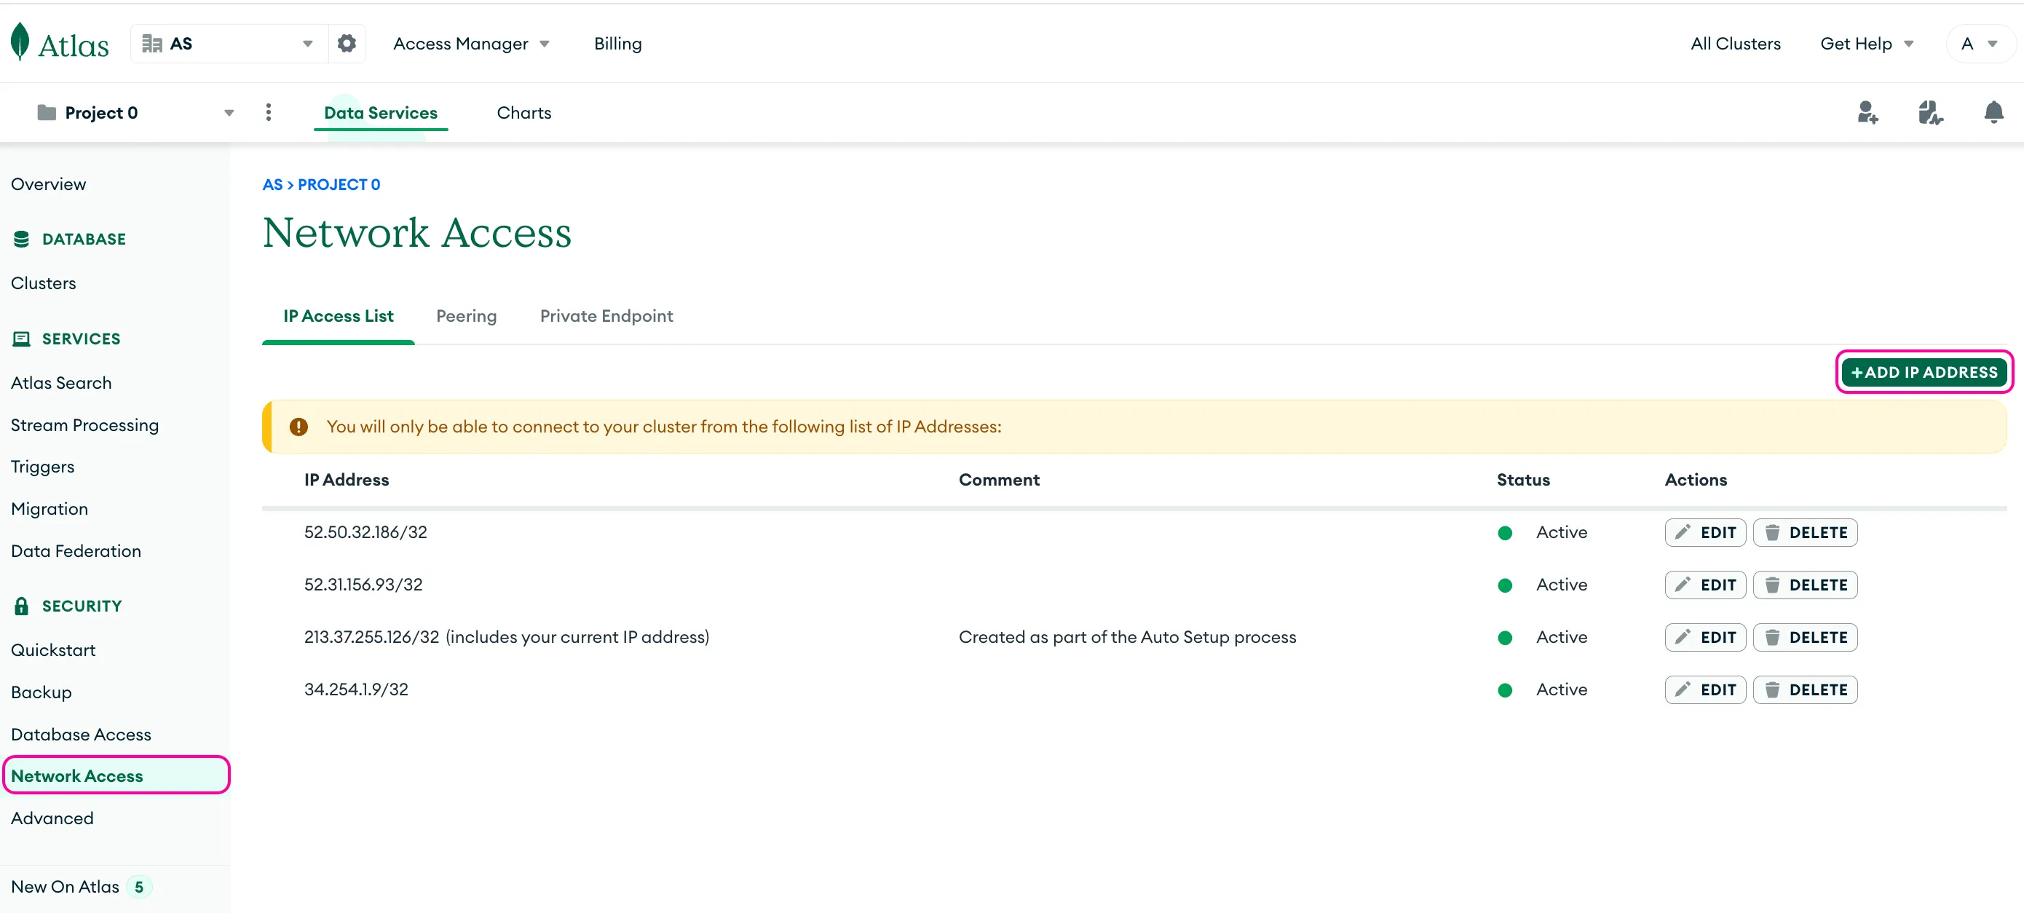Open Clusters in the sidebar
The height and width of the screenshot is (913, 2024).
point(43,283)
